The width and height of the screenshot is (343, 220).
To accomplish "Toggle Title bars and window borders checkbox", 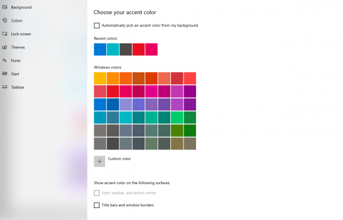I will [97, 205].
